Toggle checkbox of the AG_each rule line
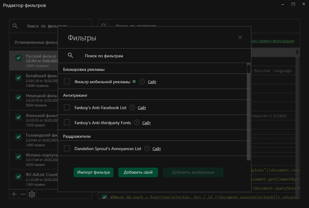The height and width of the screenshot is (208, 309). tap(104, 197)
